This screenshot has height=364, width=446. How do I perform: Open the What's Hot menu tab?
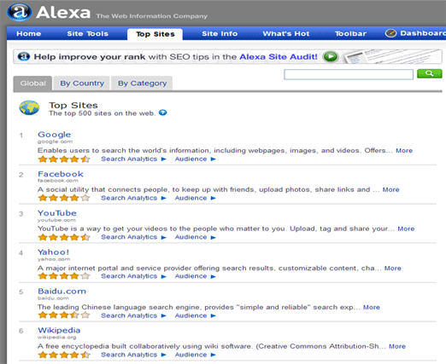pyautogui.click(x=286, y=33)
